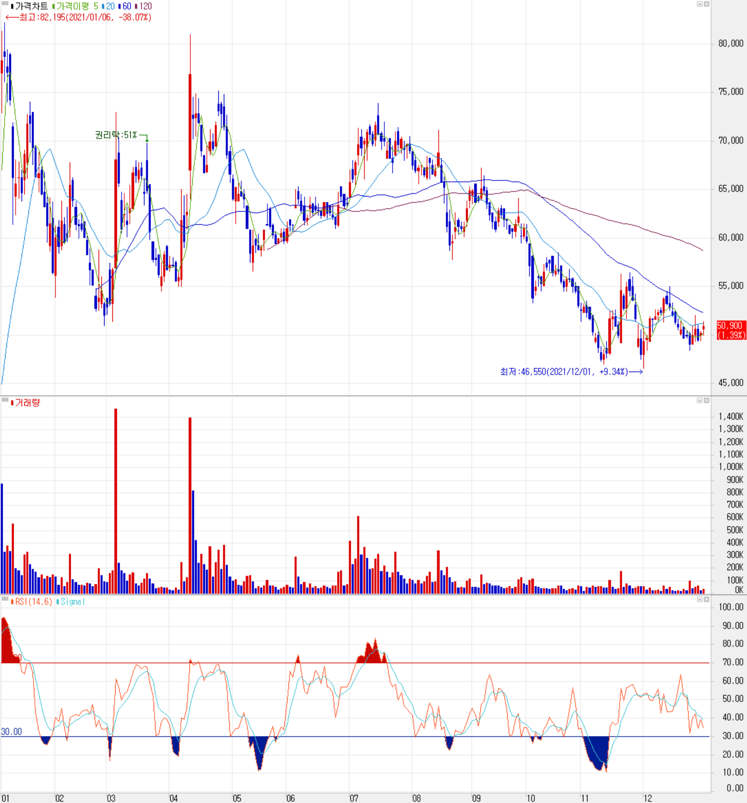Click the Signal legend label
Image resolution: width=747 pixels, height=803 pixels.
(x=71, y=602)
